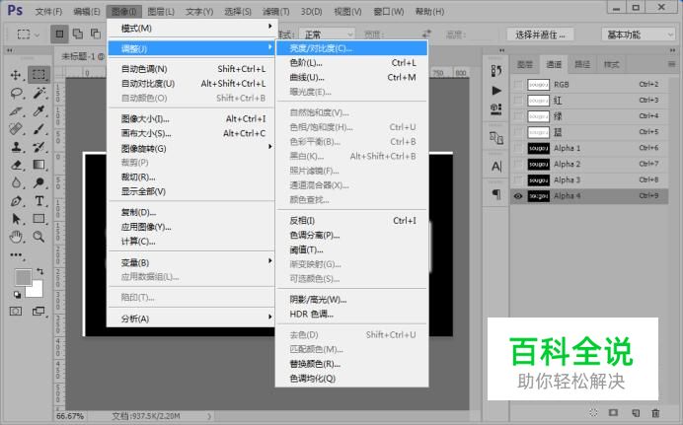This screenshot has height=425, width=683.
Task: Delete current channel with trash icon
Action: (655, 412)
